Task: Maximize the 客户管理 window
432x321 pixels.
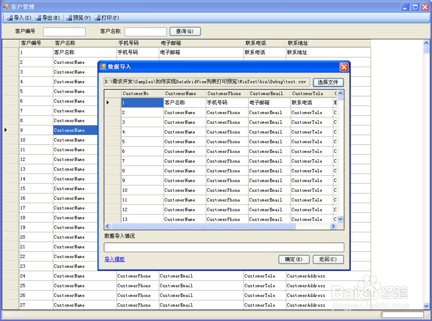Action: [415, 7]
